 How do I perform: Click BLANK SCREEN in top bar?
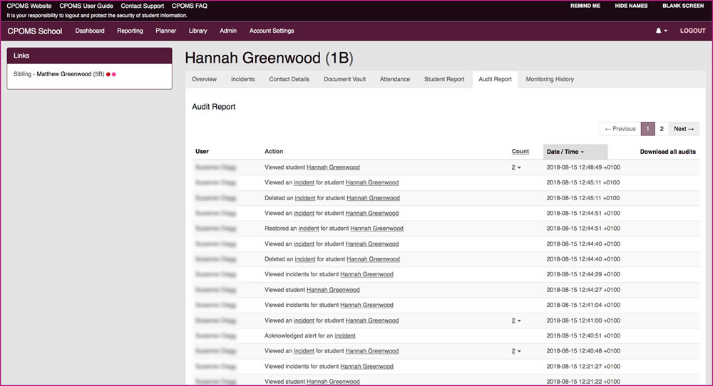click(x=683, y=6)
